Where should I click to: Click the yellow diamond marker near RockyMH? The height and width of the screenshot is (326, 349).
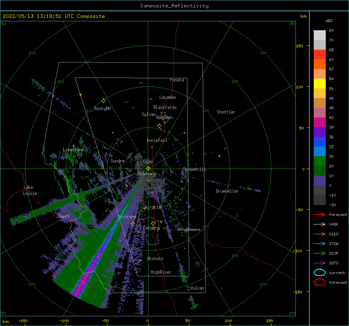pyautogui.click(x=104, y=101)
